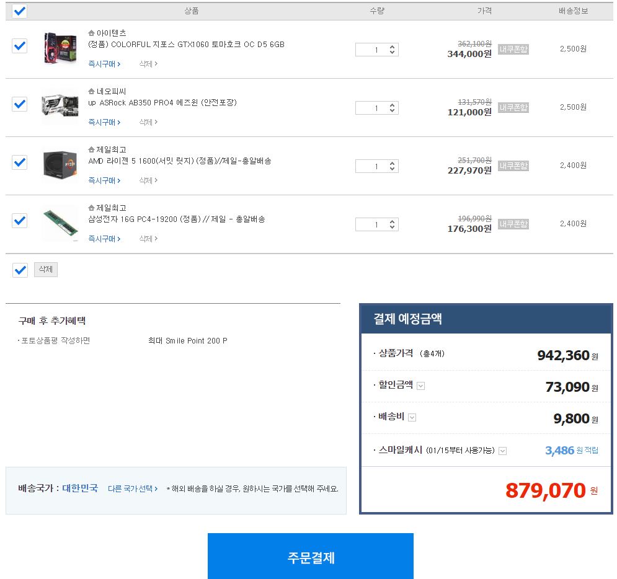Open the ASRock AB350 motherboard thumbnail
The height and width of the screenshot is (579, 617).
click(60, 106)
